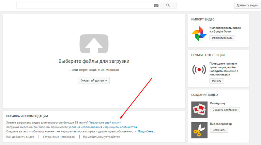This screenshot has height=145, width=261.
Task: Click the virtual keyboard icon in search box
Action: click(156, 6)
